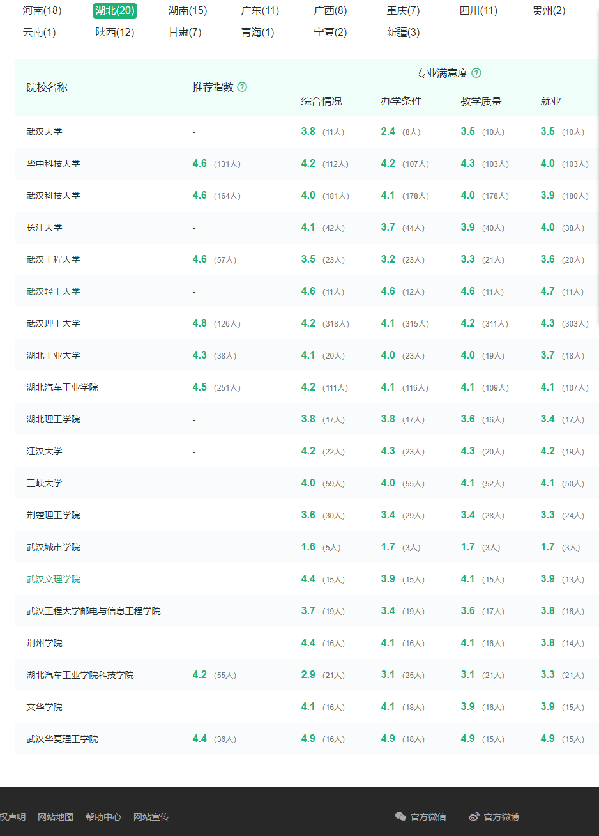
Task: Click the 网站地图 footer link
Action: (x=56, y=817)
